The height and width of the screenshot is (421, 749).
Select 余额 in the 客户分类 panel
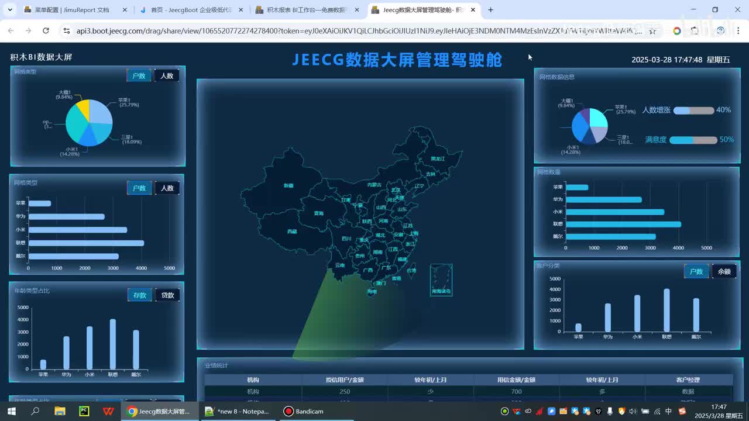click(x=724, y=271)
